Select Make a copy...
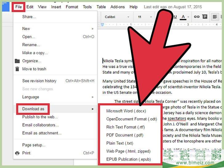Screen dimensions: 224x168 [x=55, y=53]
